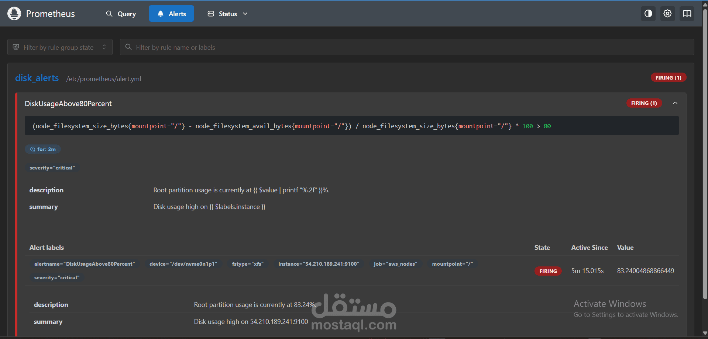The image size is (708, 339).
Task: Open the settings gear icon
Action: coord(667,14)
